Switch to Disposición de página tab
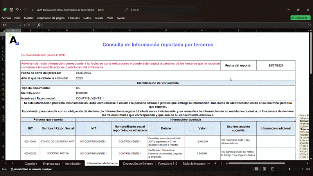The height and width of the screenshot is (176, 313). [x=51, y=18]
